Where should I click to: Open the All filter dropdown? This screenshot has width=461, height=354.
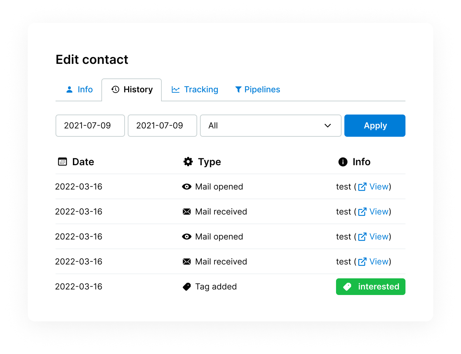click(271, 126)
